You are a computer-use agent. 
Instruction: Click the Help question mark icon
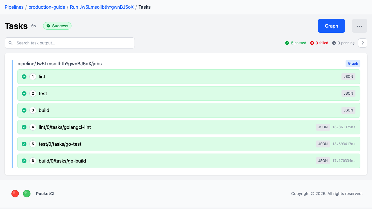pyautogui.click(x=362, y=43)
